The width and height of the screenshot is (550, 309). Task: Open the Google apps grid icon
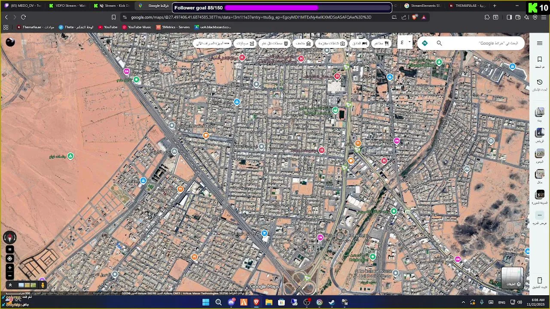pyautogui.click(x=24, y=42)
